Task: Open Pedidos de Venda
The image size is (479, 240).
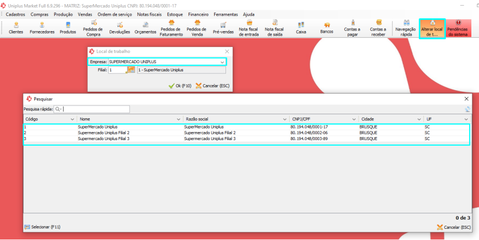Action: click(x=197, y=28)
